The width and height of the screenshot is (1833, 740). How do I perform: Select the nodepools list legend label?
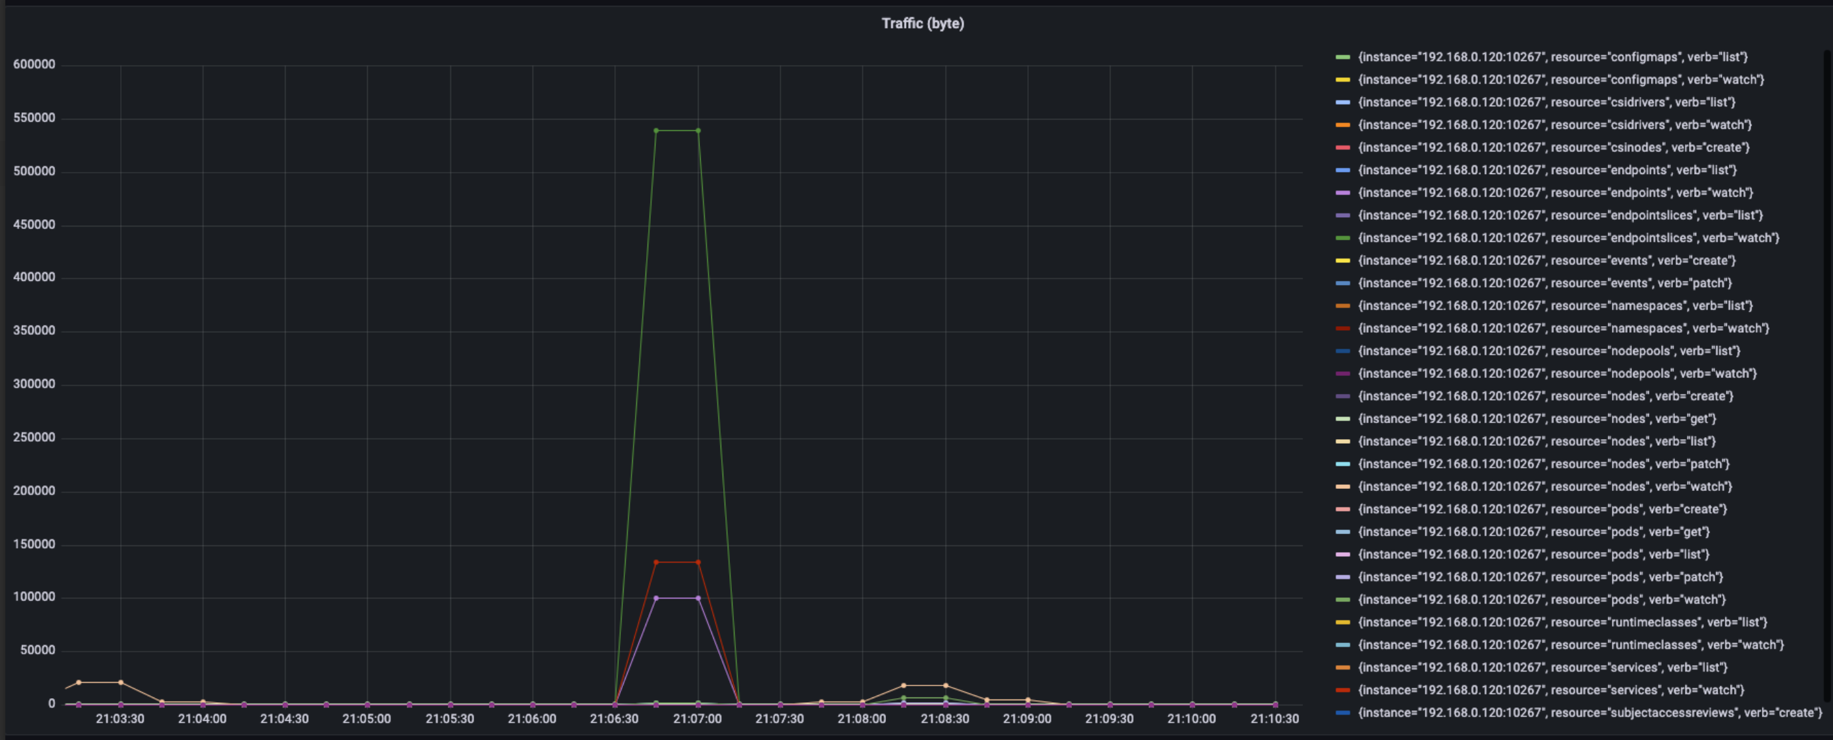[1549, 351]
